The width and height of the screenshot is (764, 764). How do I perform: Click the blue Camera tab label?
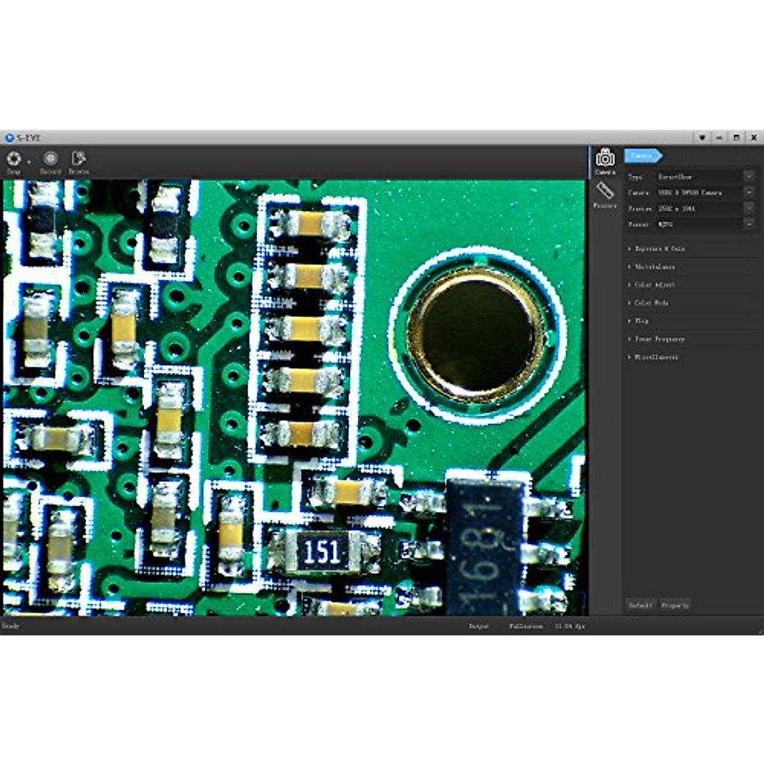(642, 155)
